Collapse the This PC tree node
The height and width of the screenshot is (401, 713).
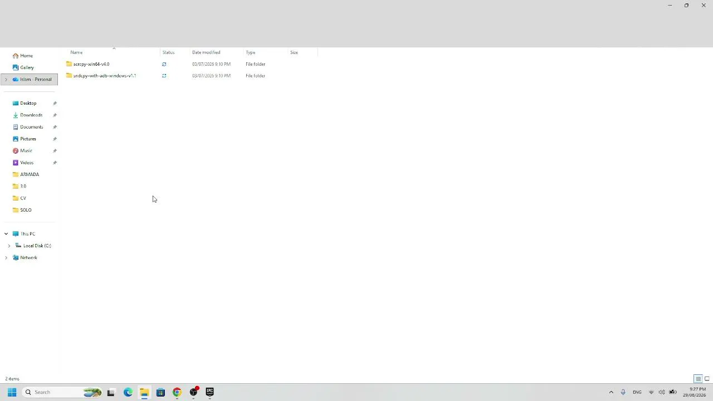tap(6, 234)
